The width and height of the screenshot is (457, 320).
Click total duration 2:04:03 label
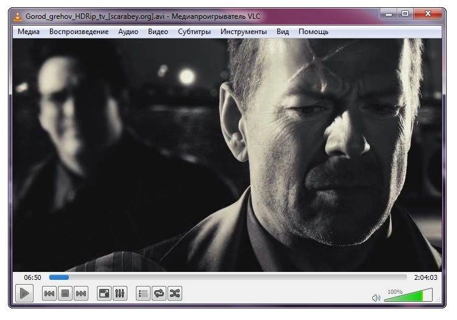pyautogui.click(x=426, y=277)
